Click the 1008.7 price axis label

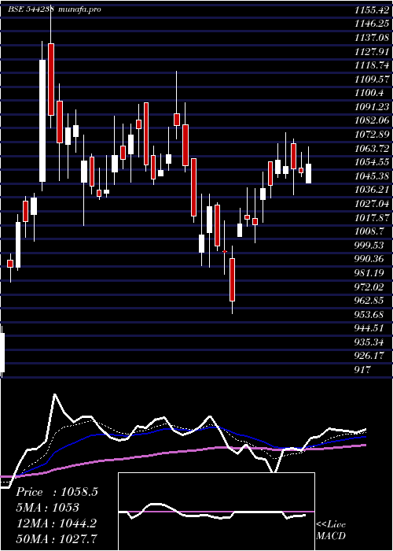[x=369, y=231]
